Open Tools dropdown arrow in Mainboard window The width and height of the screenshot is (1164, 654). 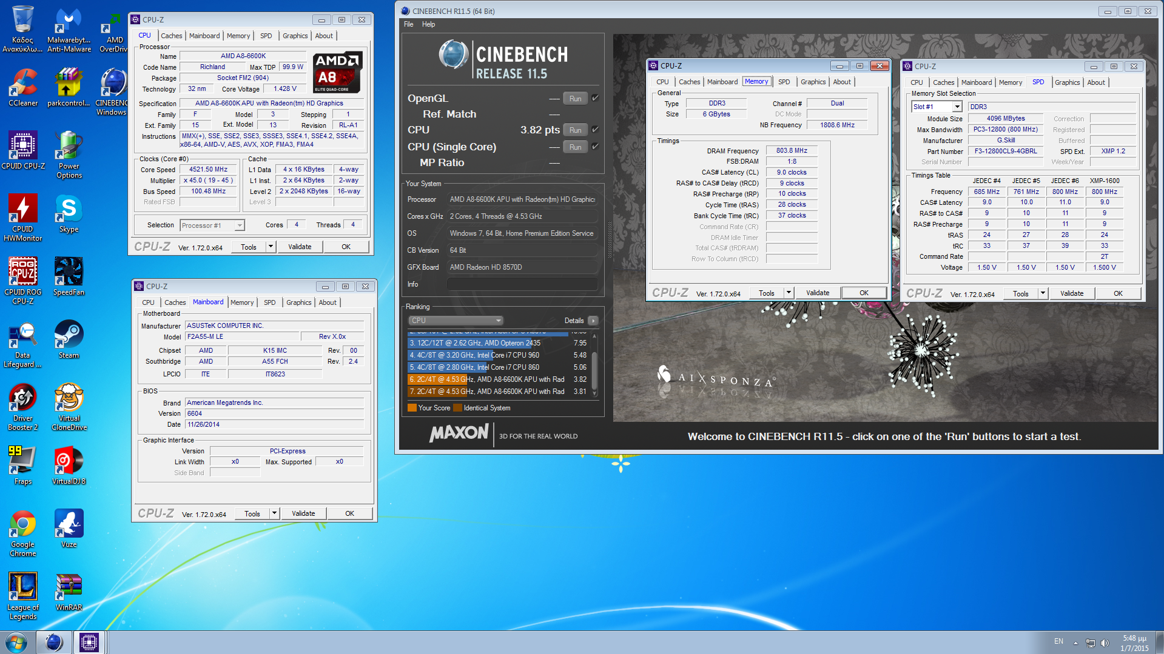(x=275, y=513)
